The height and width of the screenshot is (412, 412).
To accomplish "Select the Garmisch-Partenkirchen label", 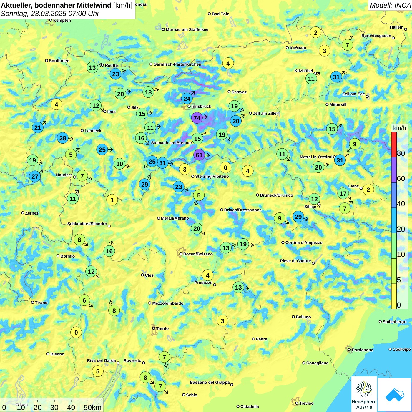I will point(177,64).
